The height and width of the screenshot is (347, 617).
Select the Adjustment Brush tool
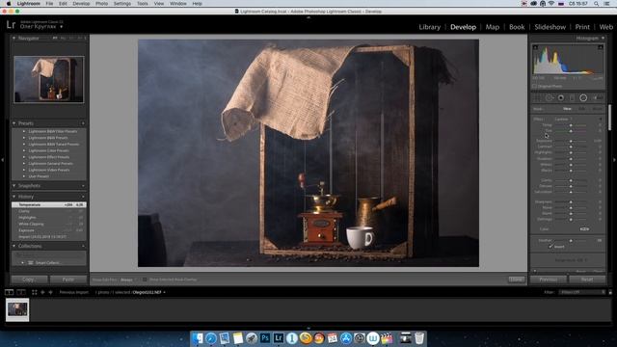[598, 97]
